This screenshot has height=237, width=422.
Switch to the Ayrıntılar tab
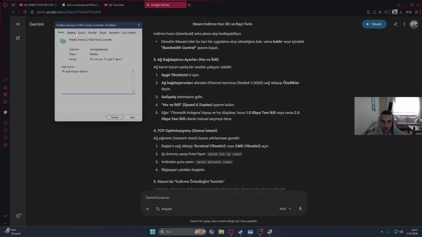coord(92,33)
